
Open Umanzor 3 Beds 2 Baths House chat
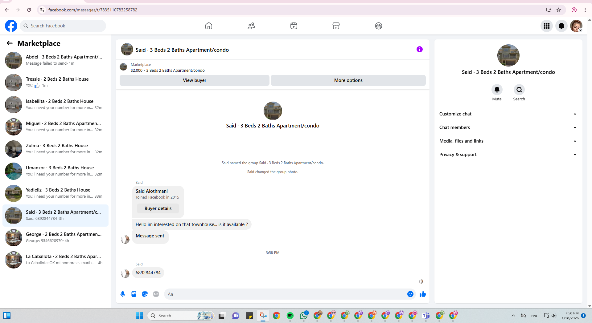coord(55,171)
